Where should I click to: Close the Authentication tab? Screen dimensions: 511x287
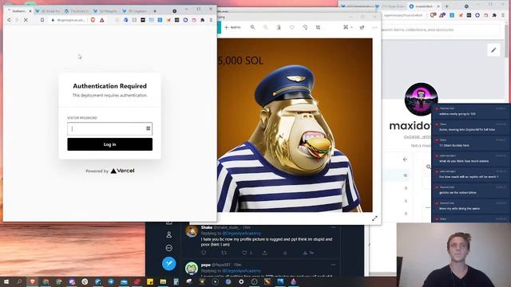click(30, 11)
